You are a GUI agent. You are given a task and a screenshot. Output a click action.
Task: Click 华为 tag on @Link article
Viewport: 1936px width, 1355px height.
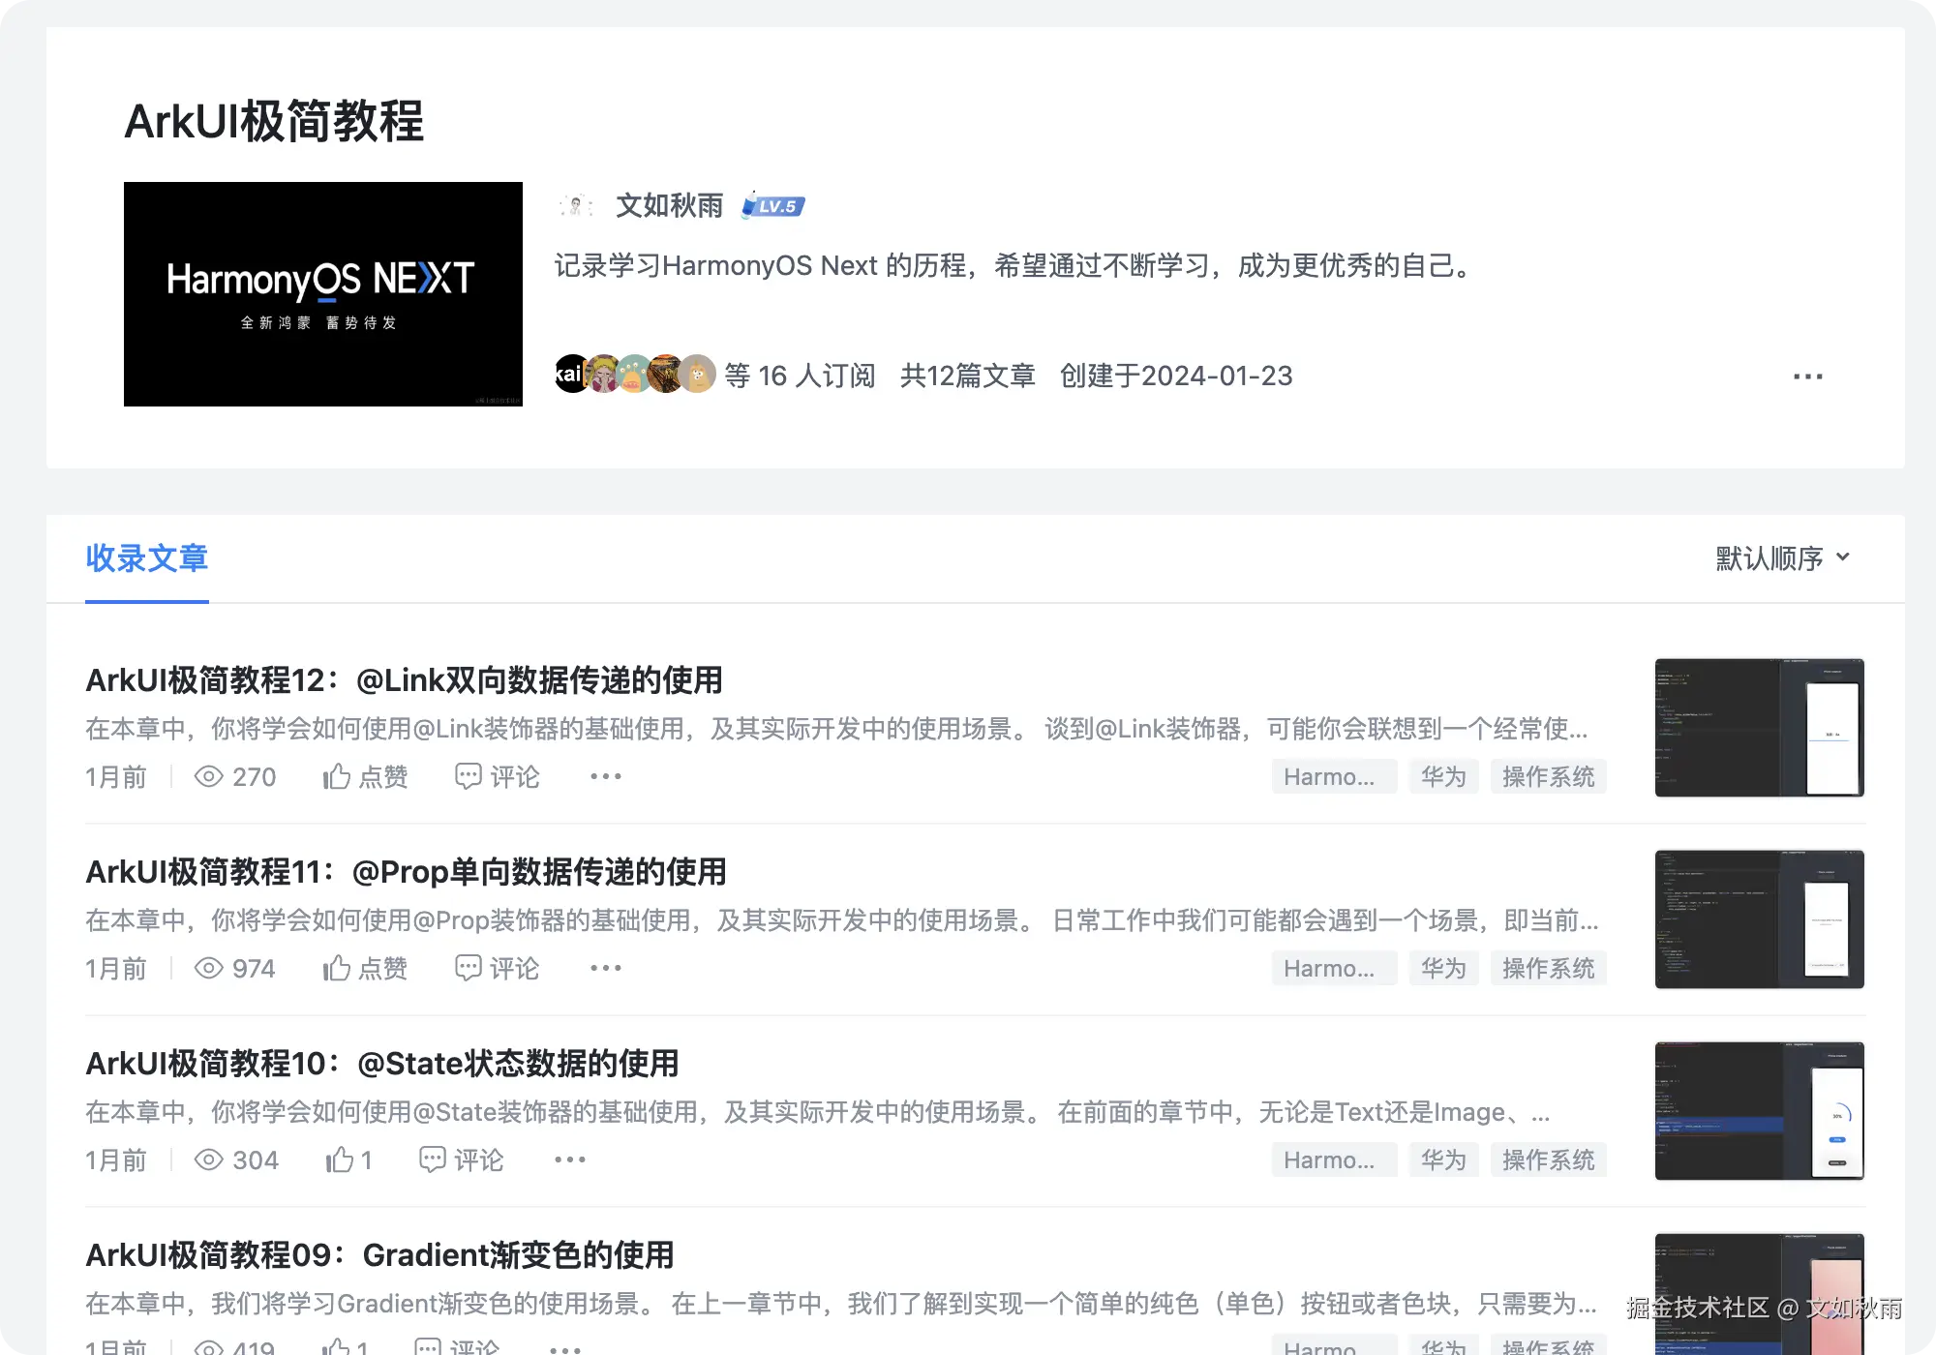[x=1443, y=776]
